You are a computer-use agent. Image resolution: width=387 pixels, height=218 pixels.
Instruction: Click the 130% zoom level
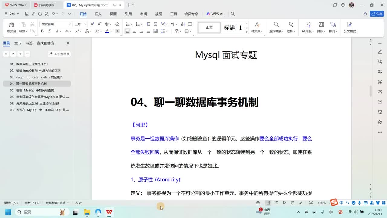[322, 203]
